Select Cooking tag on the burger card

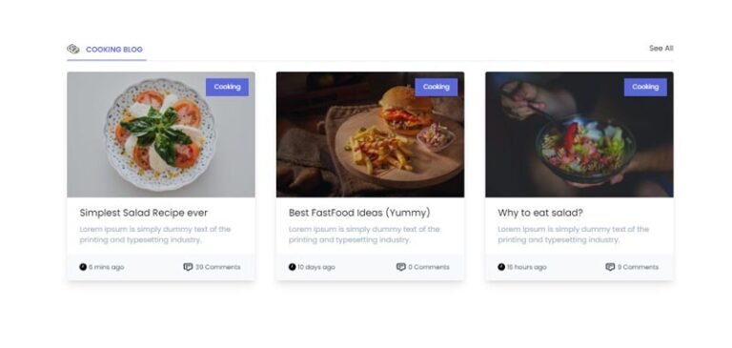(437, 87)
